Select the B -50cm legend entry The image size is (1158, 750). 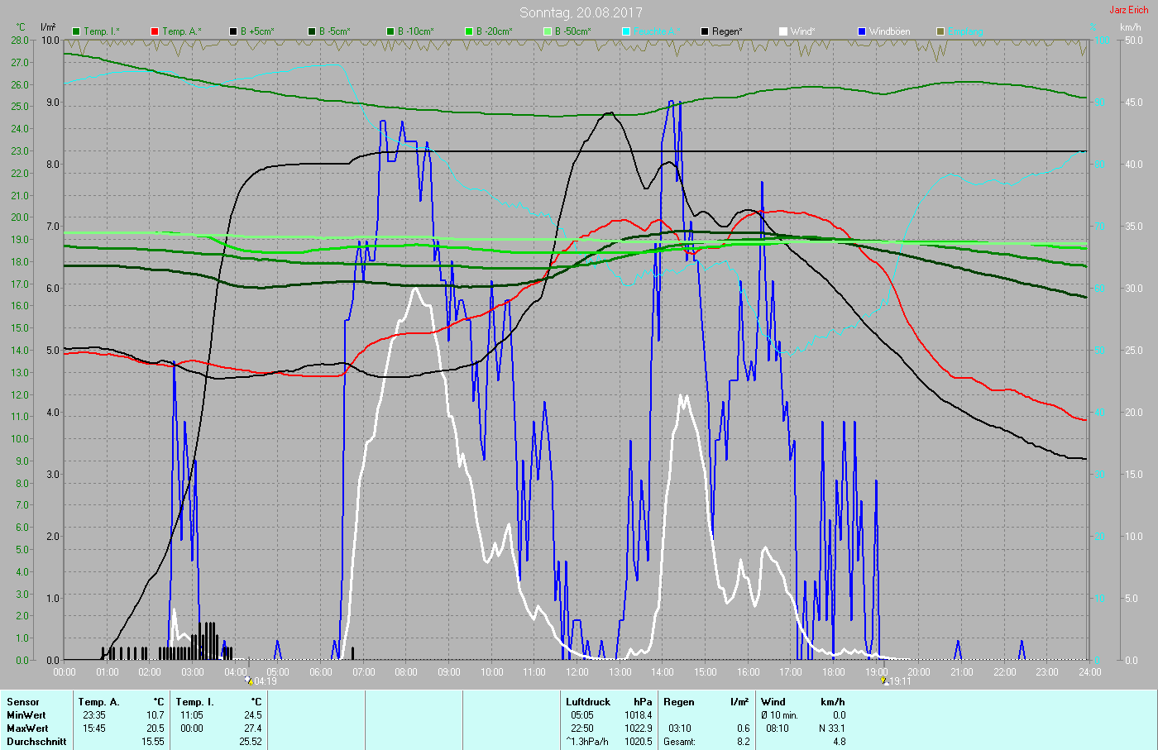coord(572,31)
